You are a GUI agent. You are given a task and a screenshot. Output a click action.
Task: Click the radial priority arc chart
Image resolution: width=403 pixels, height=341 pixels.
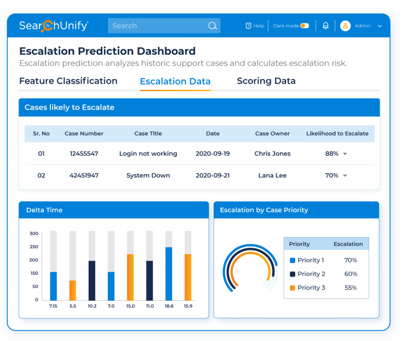[x=250, y=268]
